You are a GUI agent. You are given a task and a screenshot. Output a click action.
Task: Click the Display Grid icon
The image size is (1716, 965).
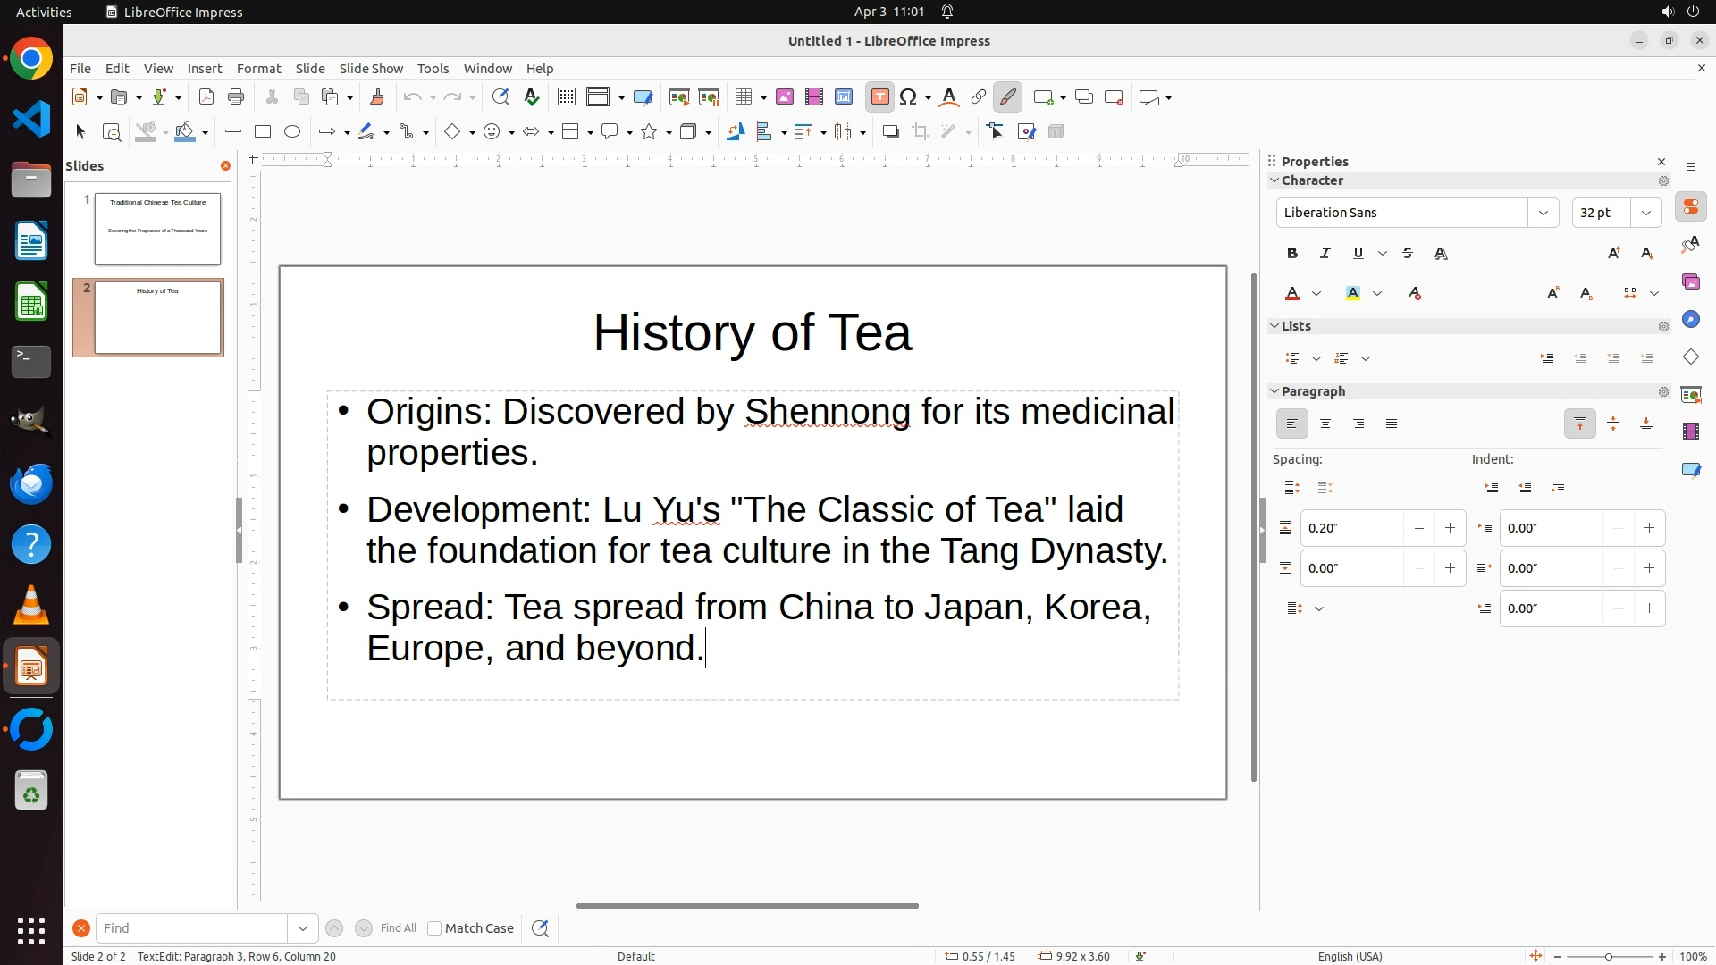[x=566, y=97]
